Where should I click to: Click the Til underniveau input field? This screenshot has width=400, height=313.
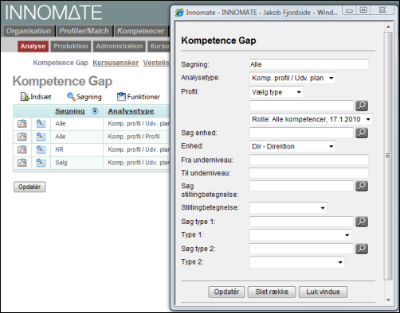tap(309, 173)
